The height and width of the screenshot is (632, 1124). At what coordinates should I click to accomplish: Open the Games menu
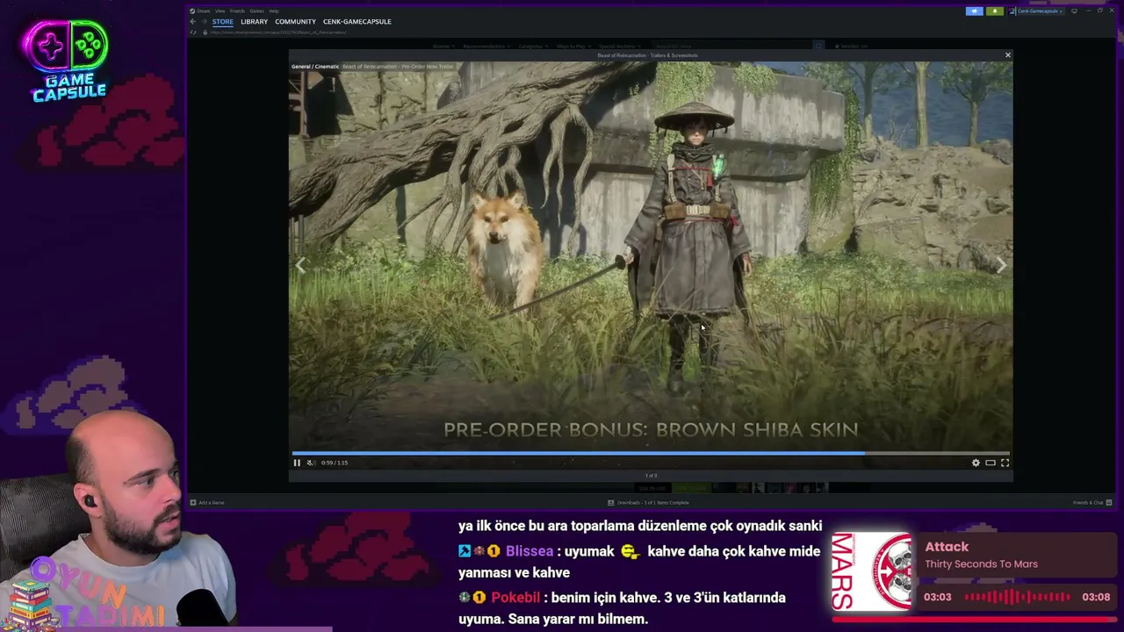coord(256,11)
